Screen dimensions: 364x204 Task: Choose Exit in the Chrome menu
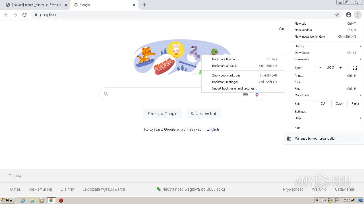pos(324,128)
